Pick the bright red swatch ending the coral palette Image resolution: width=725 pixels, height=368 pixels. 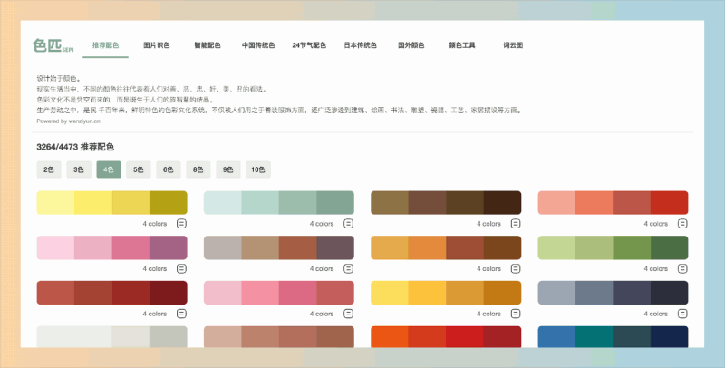(670, 202)
